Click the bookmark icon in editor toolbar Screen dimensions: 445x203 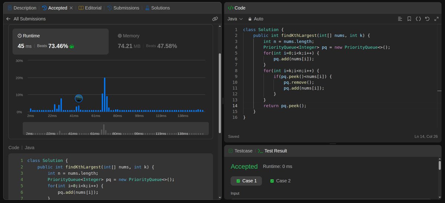tap(409, 19)
